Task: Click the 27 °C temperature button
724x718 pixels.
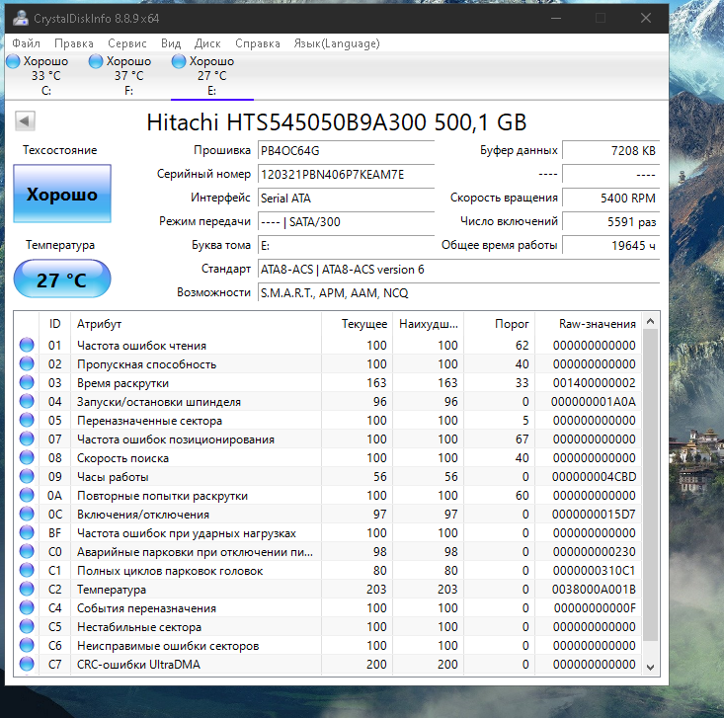Action: pos(62,279)
